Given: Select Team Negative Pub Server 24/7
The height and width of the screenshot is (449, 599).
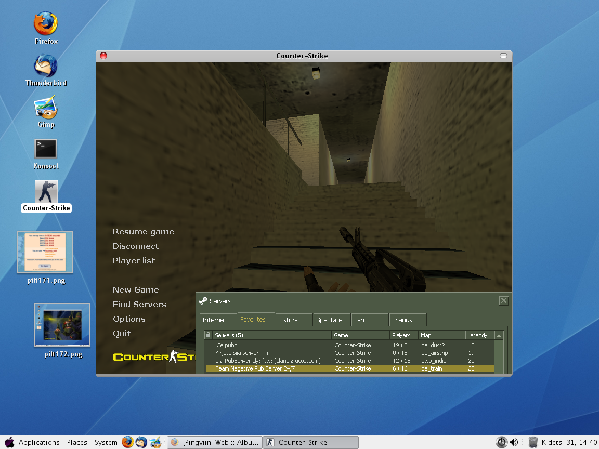Looking at the screenshot, I should click(x=350, y=368).
